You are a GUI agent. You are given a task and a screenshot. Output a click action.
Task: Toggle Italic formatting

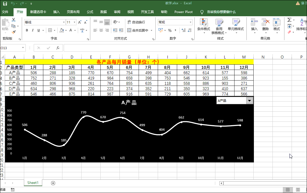33,30
